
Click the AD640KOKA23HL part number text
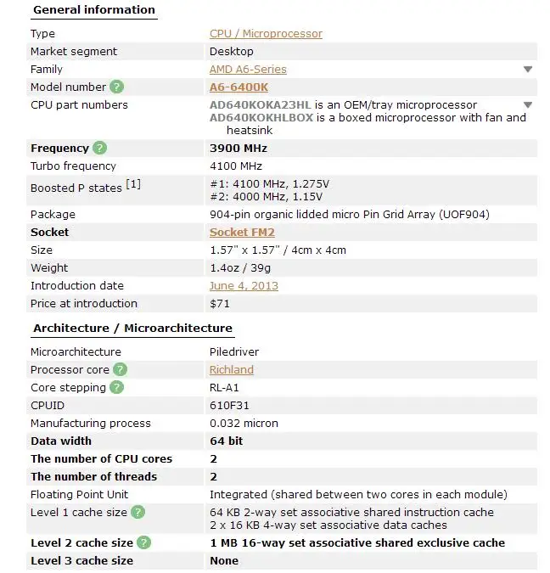261,105
